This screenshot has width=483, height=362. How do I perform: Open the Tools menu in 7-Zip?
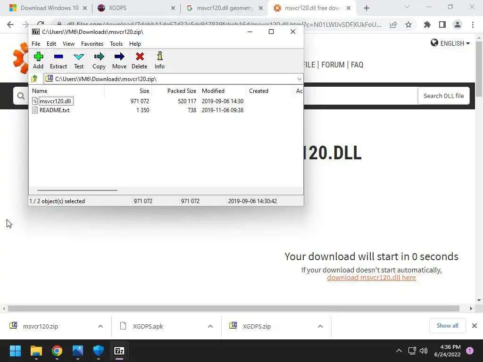[116, 44]
